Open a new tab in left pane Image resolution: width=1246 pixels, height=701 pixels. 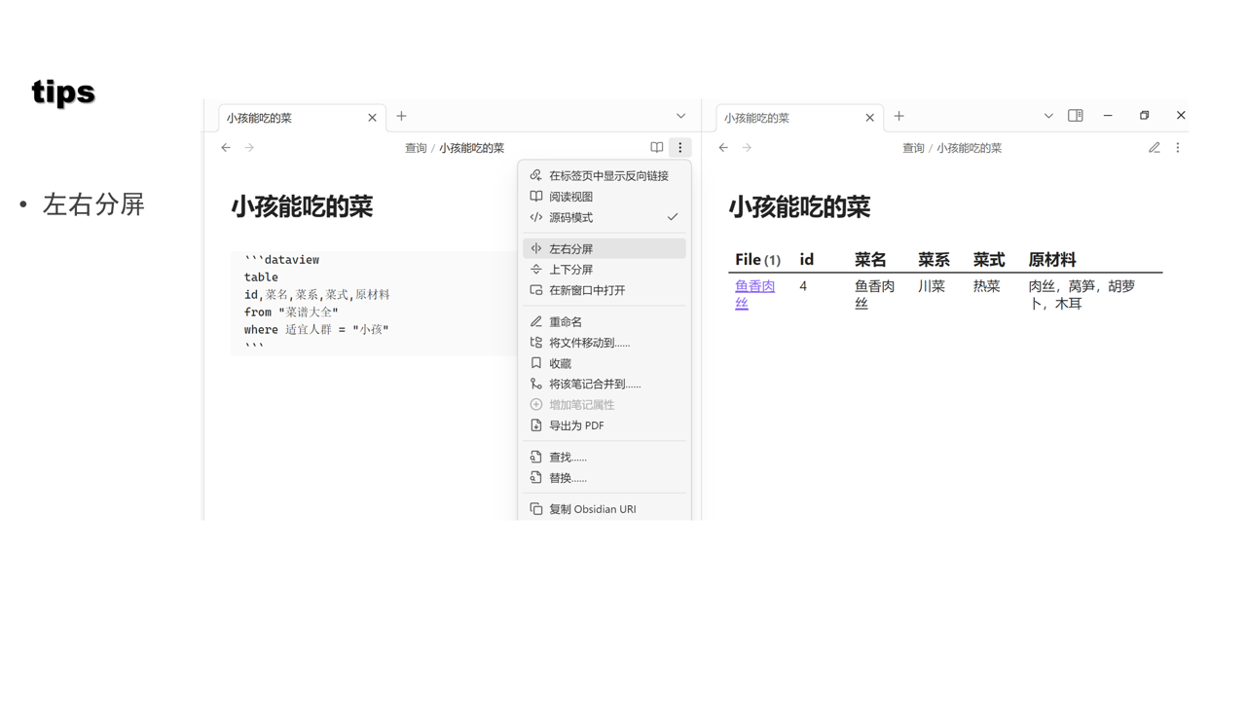(401, 116)
